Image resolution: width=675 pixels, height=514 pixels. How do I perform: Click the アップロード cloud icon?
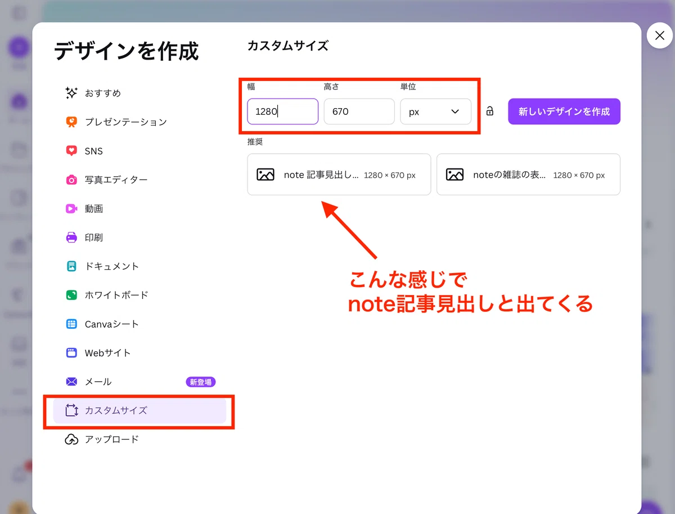71,439
